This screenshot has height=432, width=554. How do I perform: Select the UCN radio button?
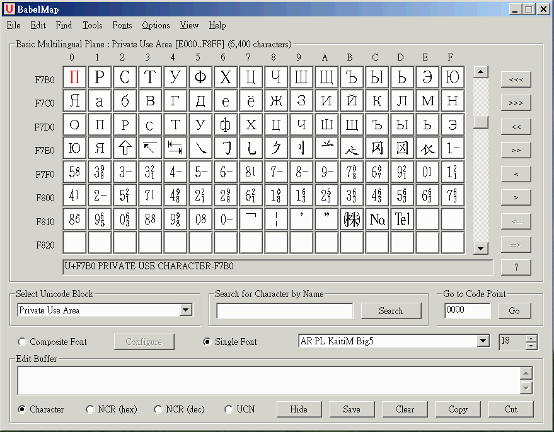coord(229,409)
